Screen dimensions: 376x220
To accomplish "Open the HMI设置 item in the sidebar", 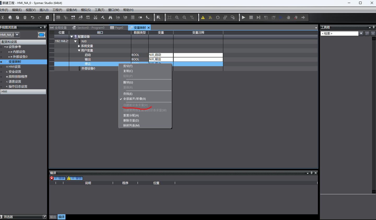I will pos(15,67).
